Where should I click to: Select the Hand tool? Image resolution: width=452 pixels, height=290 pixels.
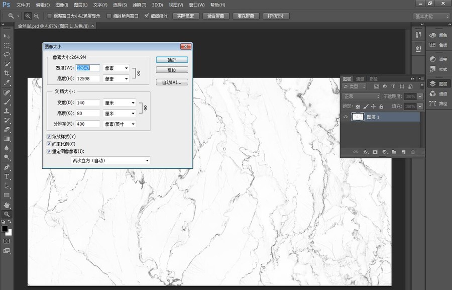pos(7,205)
